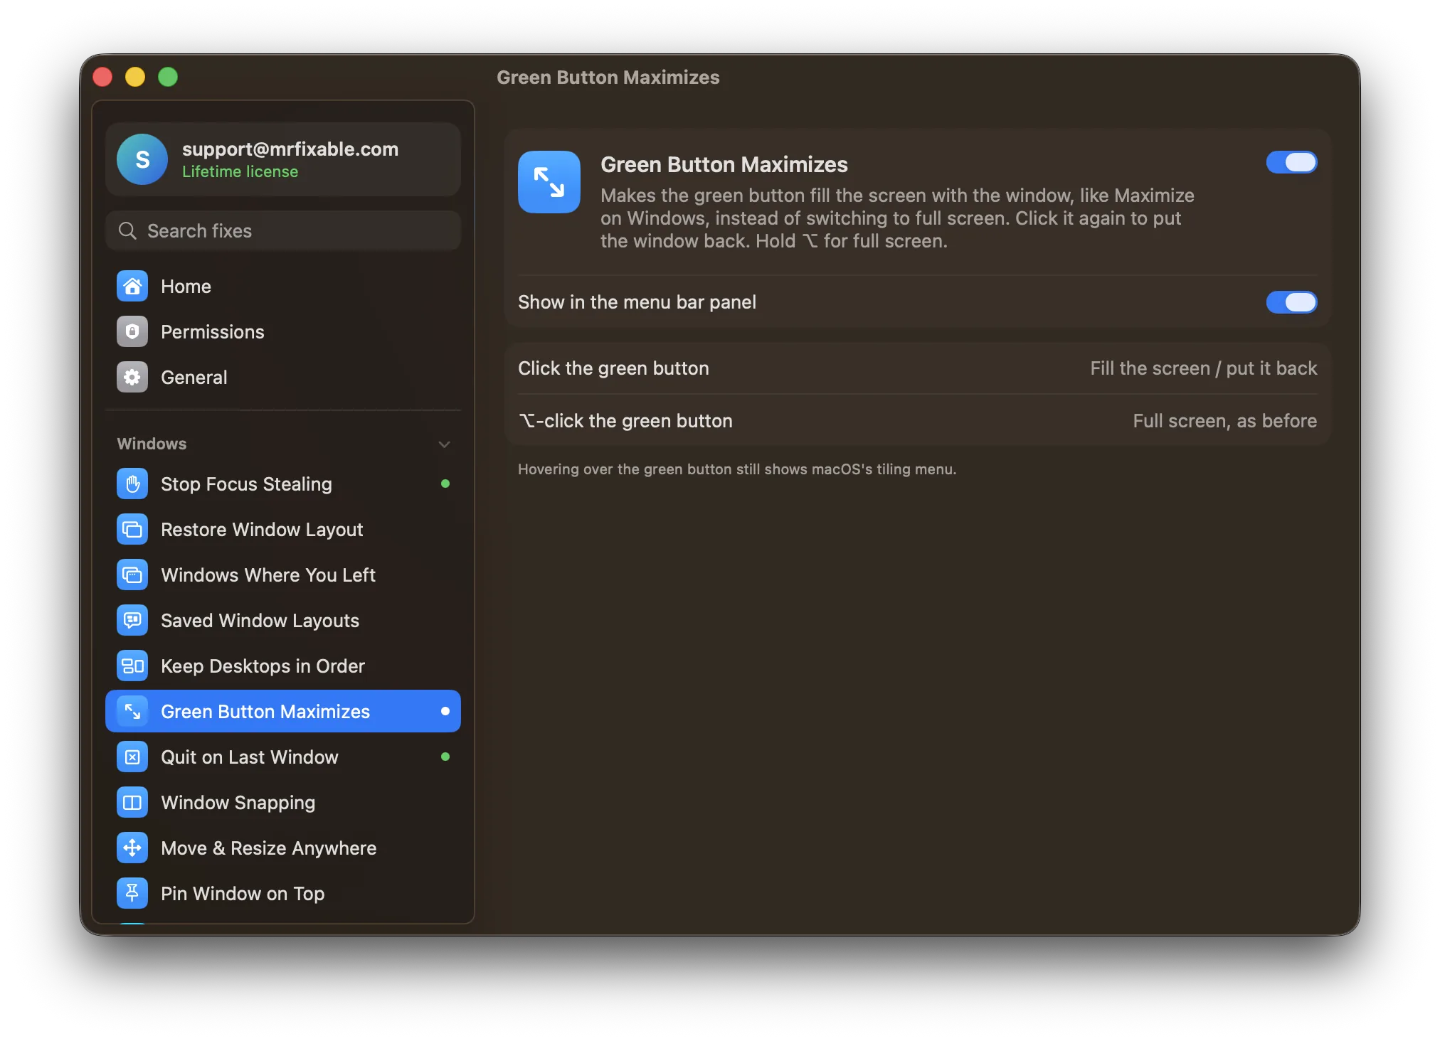The image size is (1440, 1041).
Task: Open the General section
Action: point(283,377)
